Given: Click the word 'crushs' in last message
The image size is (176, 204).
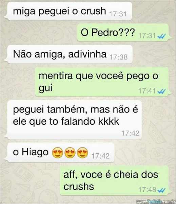Looking at the screenshot, I should pos(79,187).
